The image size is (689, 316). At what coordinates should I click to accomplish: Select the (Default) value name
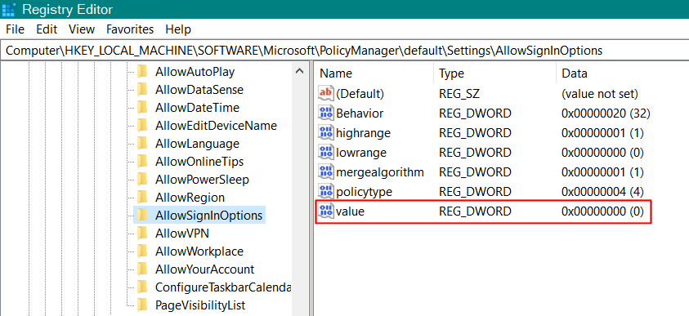coord(360,93)
